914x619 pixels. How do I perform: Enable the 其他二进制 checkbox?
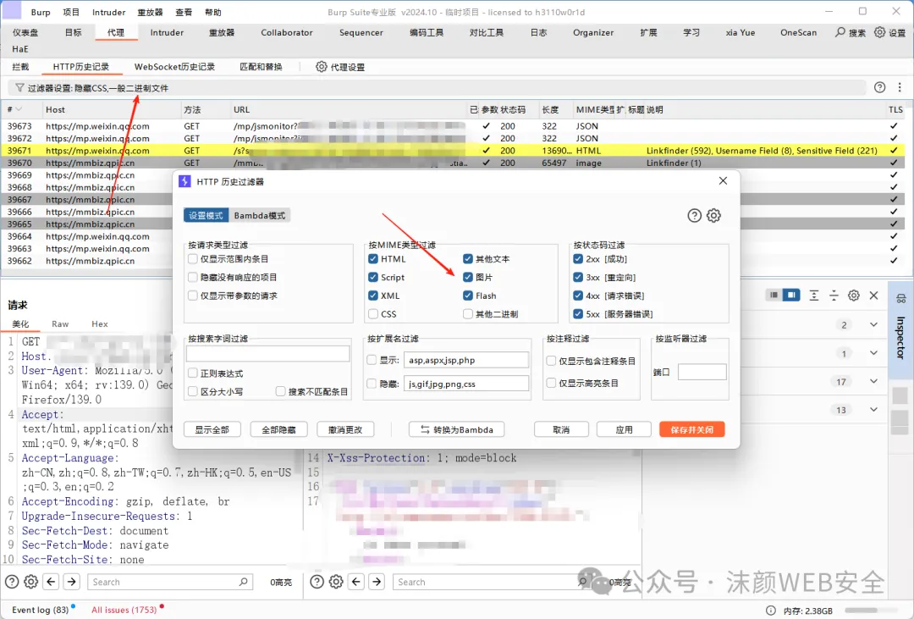click(x=467, y=314)
